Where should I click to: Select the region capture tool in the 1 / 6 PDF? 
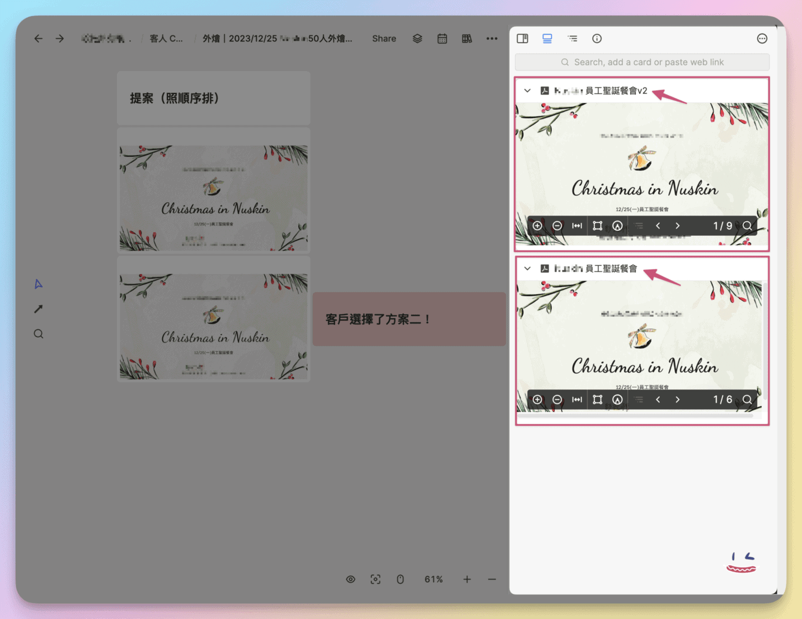coord(598,400)
